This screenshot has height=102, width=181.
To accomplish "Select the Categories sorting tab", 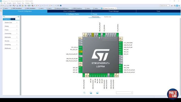I will coord(7,19).
